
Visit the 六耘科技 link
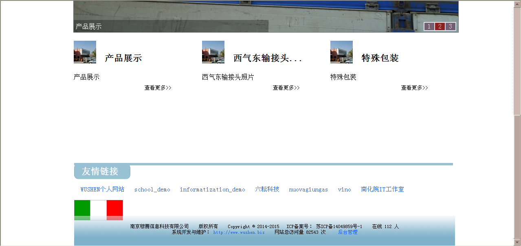tap(267, 189)
